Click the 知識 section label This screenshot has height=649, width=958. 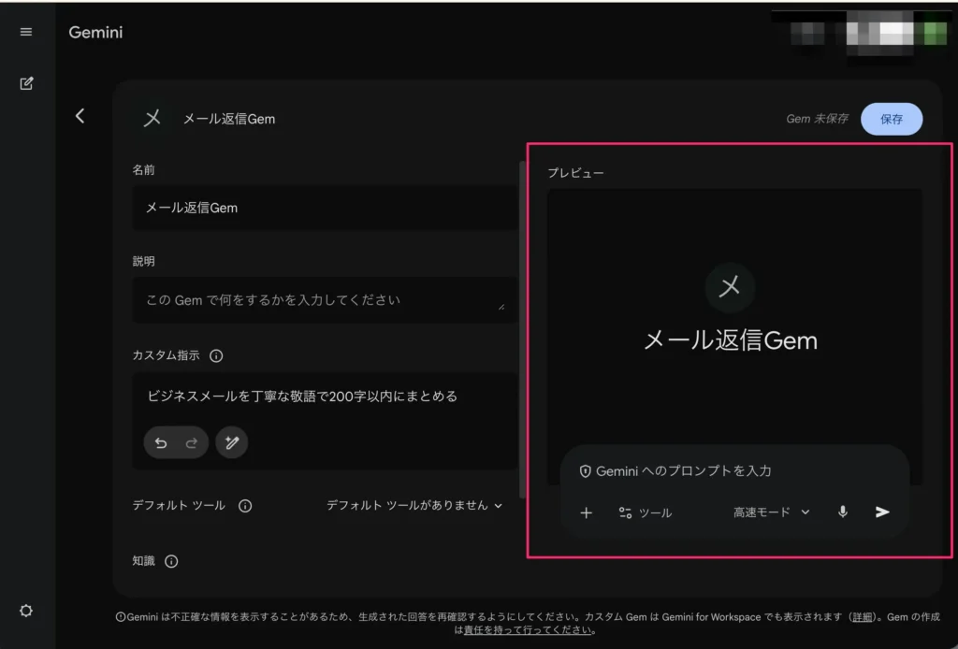tap(143, 560)
